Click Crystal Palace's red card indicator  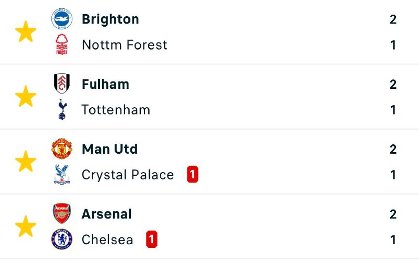point(192,175)
